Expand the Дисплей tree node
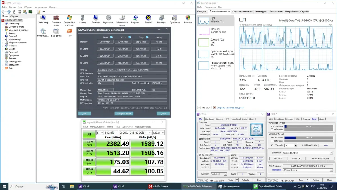This screenshot has width=337, height=190. pyautogui.click(x=3, y=36)
